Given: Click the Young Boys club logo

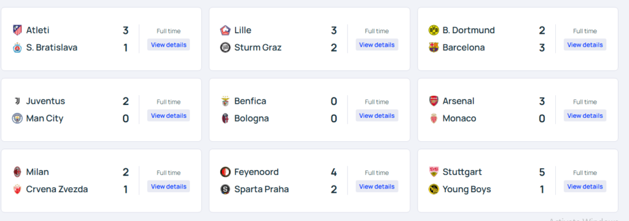Looking at the screenshot, I should click(x=434, y=189).
